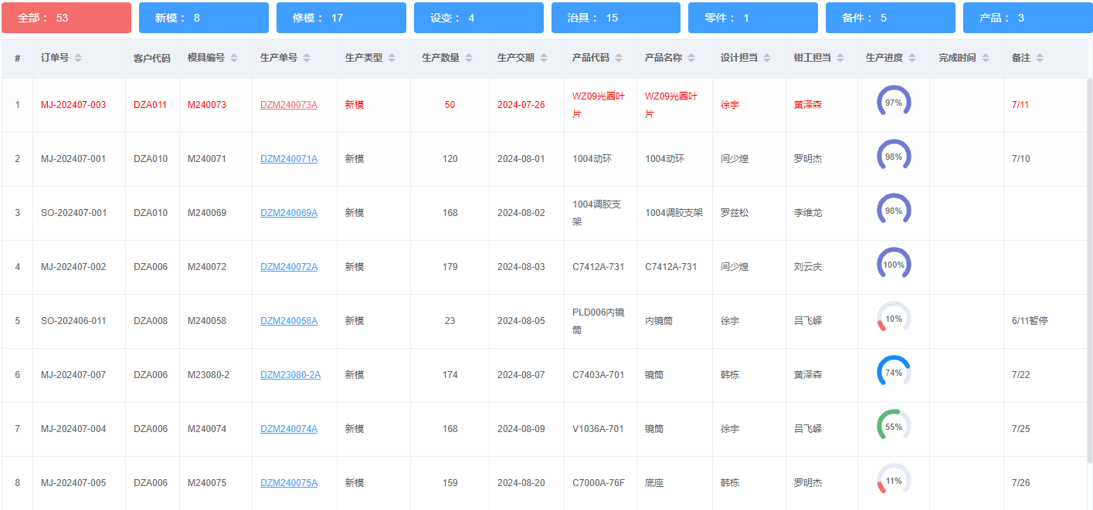Select order number MJ-202407-004

tap(73, 429)
